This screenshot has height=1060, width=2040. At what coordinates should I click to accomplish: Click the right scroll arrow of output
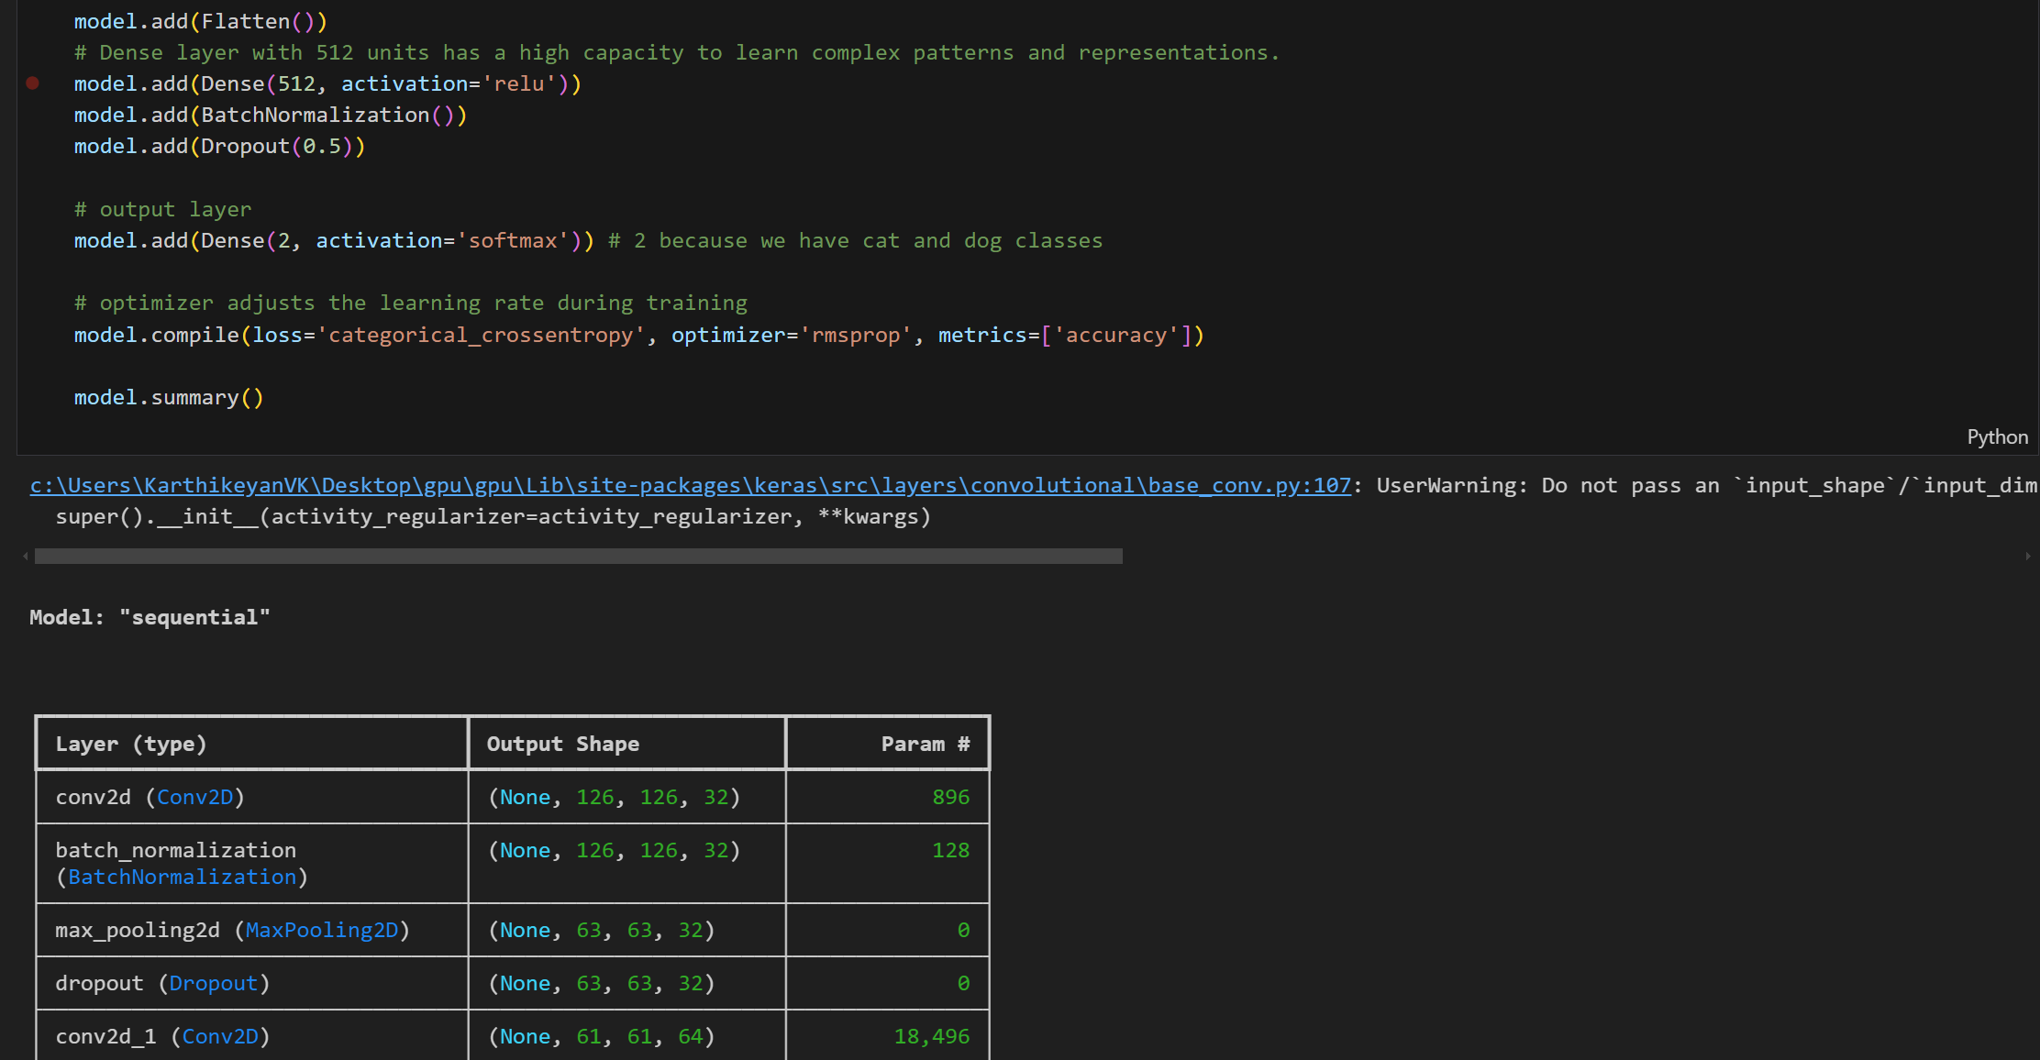(x=2027, y=557)
